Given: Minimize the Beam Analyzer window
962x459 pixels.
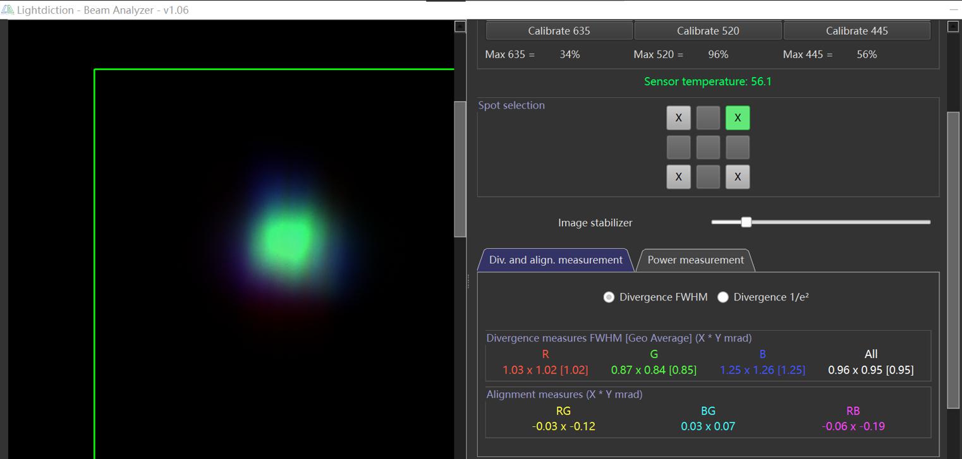Looking at the screenshot, I should pyautogui.click(x=953, y=10).
